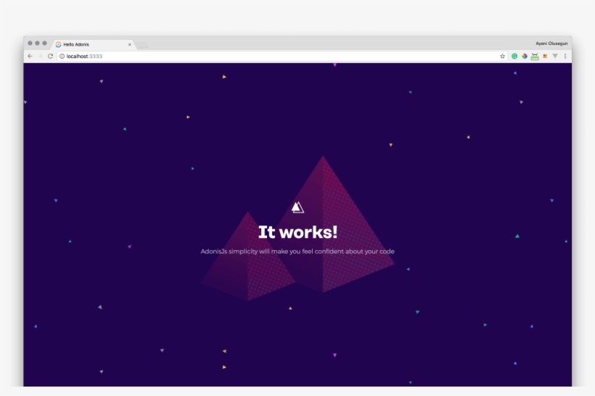Viewport: 595px width, 396px height.
Task: Click the 'It works!' heading
Action: (x=298, y=232)
